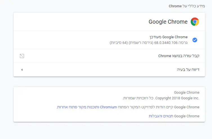This screenshot has width=212, height=139.
Task: Click the Google Chrome logo icon
Action: click(x=195, y=22)
